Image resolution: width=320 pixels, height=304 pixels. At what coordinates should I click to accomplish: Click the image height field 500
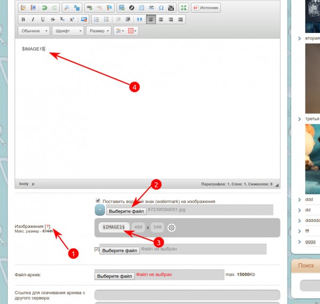click(x=157, y=227)
